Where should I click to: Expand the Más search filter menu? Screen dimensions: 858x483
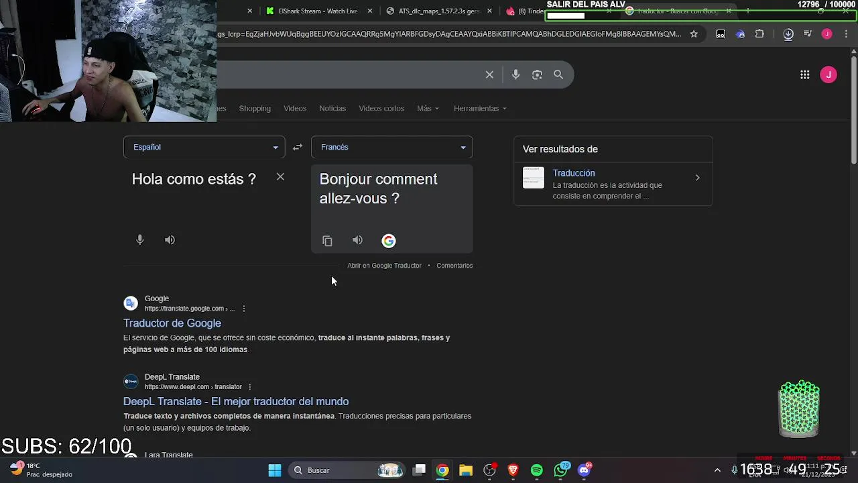(x=428, y=109)
